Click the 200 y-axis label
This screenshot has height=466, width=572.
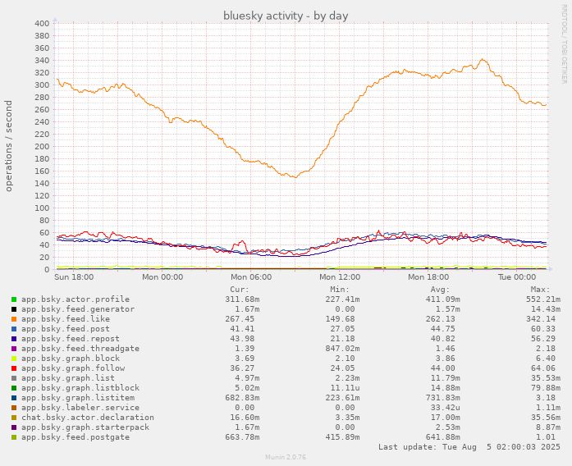point(42,147)
